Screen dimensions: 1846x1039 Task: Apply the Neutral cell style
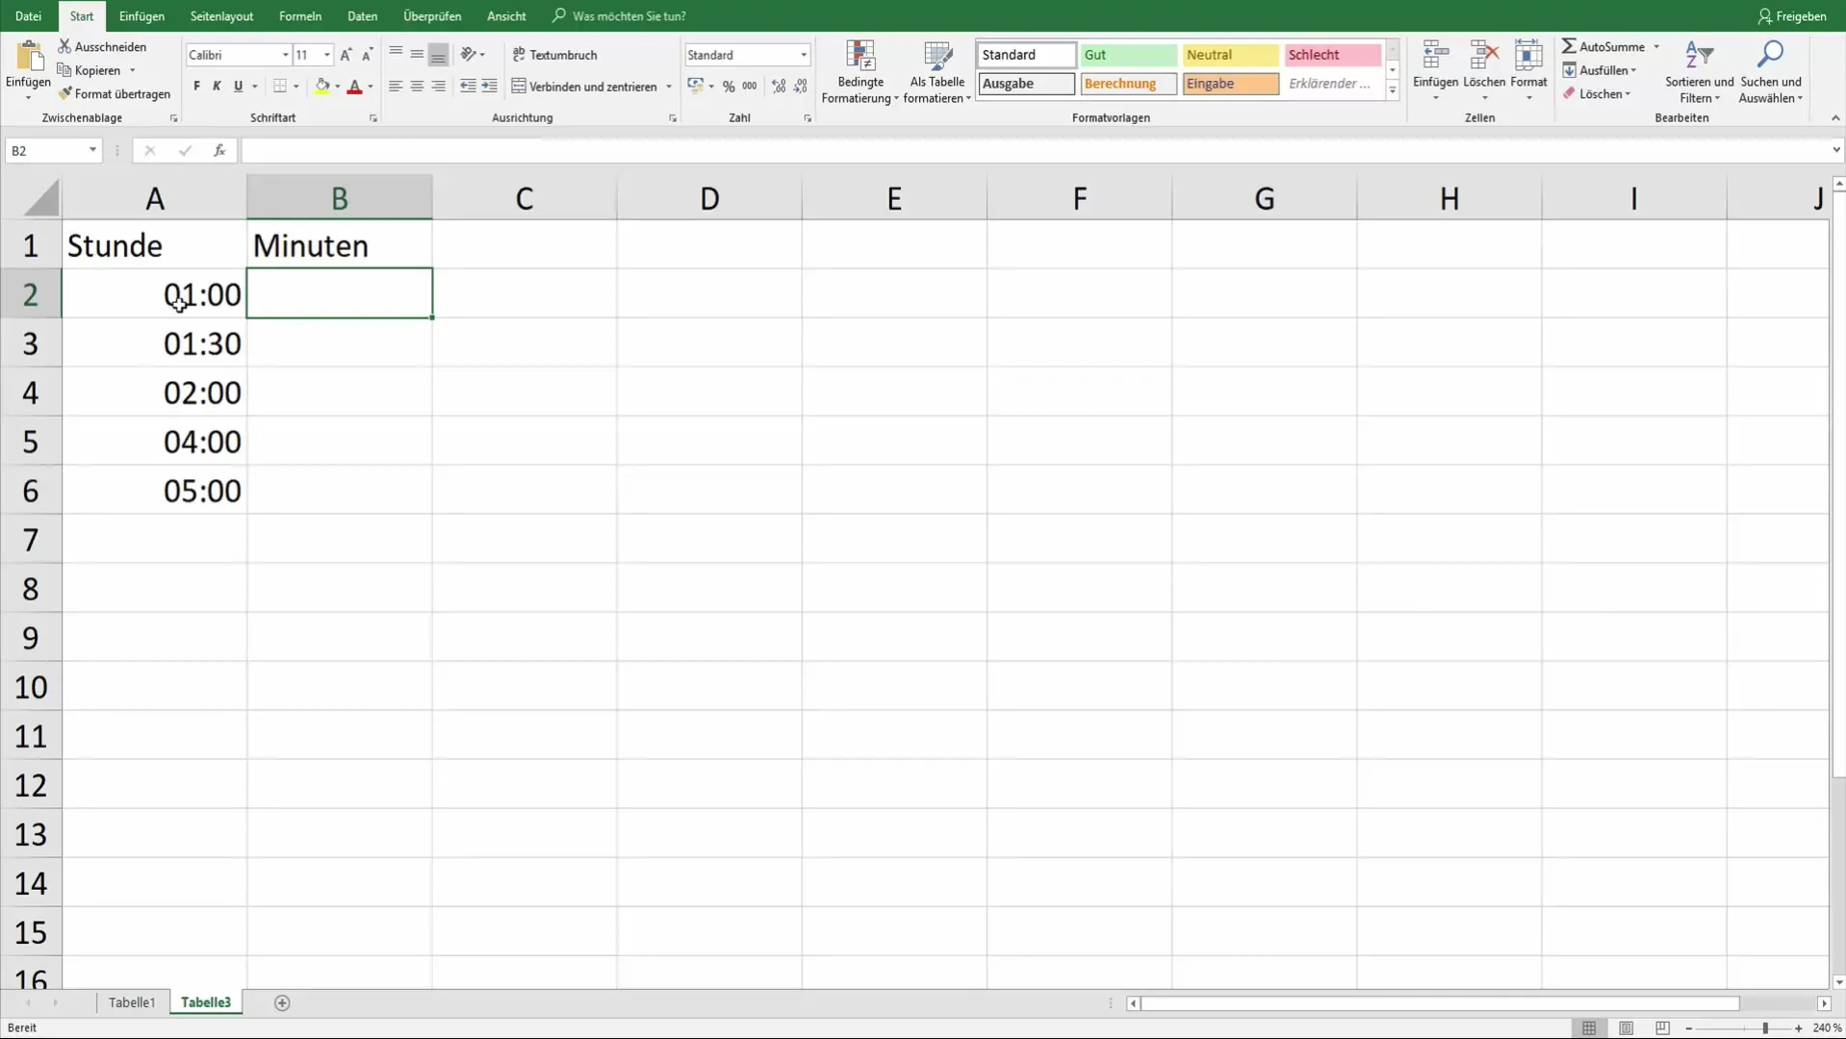(1230, 55)
